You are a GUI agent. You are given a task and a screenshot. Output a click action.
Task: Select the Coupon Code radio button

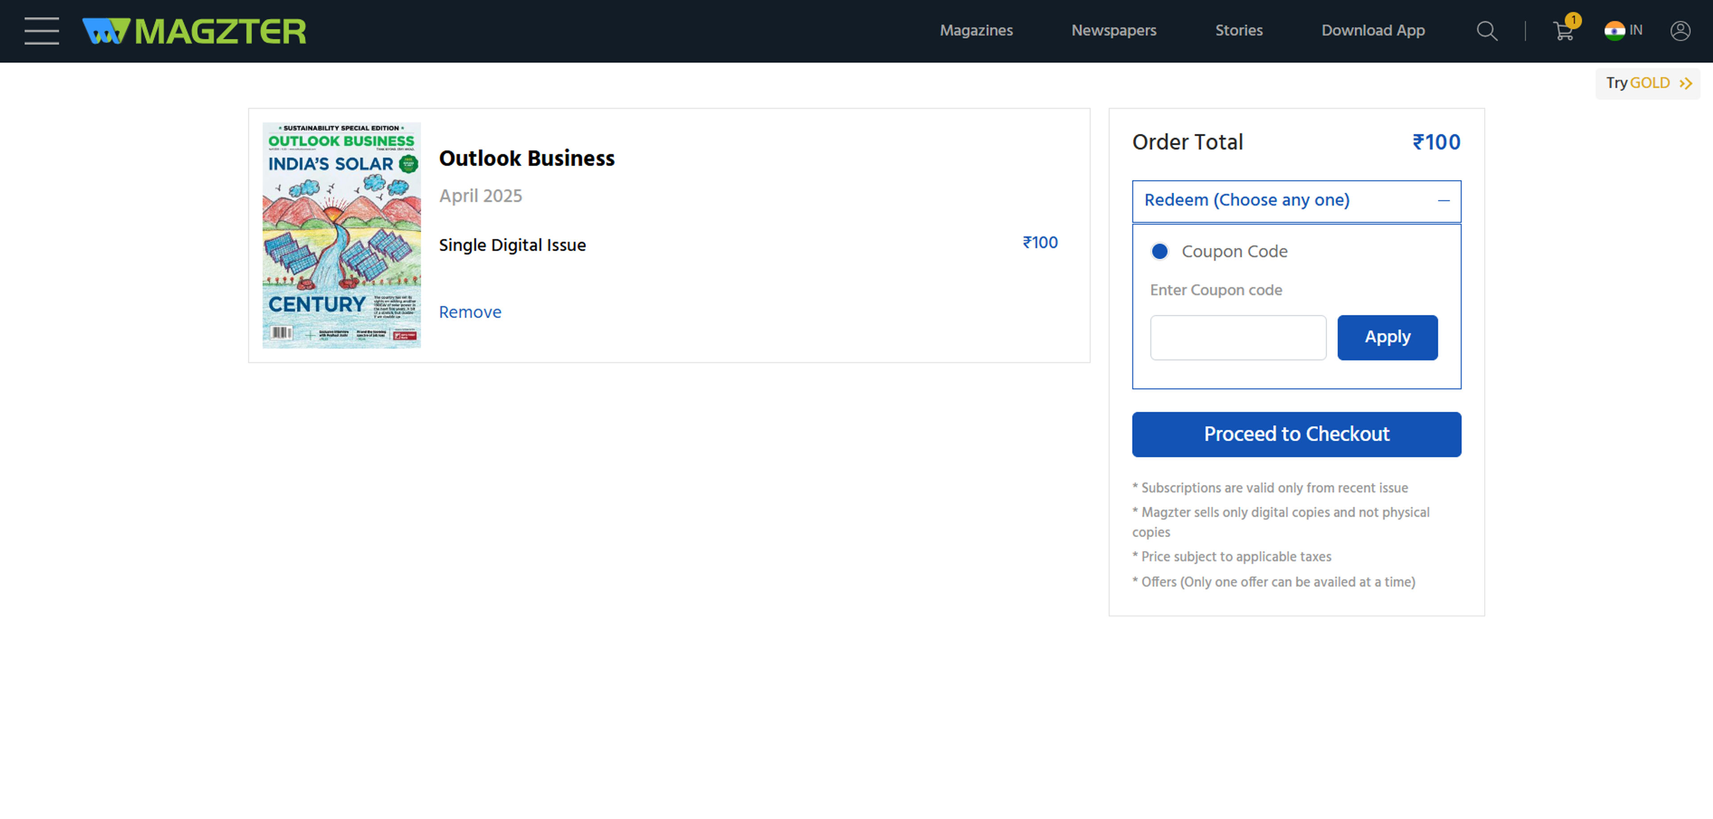pos(1159,251)
